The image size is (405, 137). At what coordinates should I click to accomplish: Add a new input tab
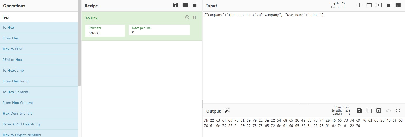tap(359, 5)
